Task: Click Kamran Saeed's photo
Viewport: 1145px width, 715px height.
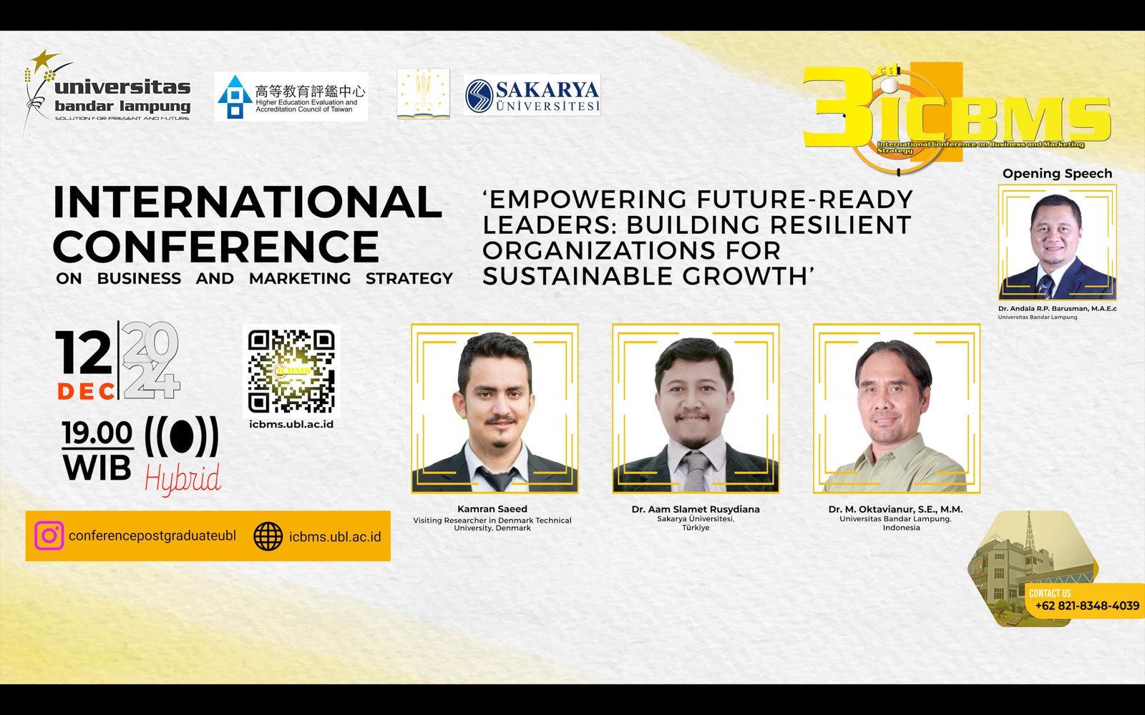Action: point(494,408)
